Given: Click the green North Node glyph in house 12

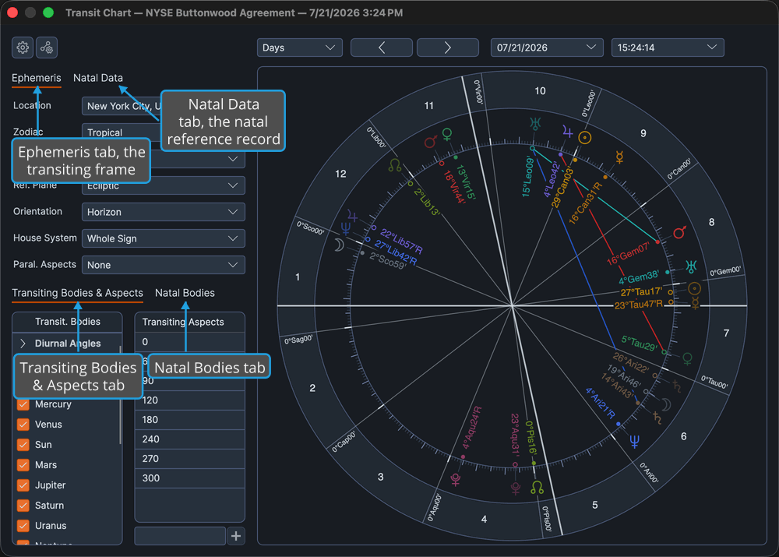Looking at the screenshot, I should (395, 165).
